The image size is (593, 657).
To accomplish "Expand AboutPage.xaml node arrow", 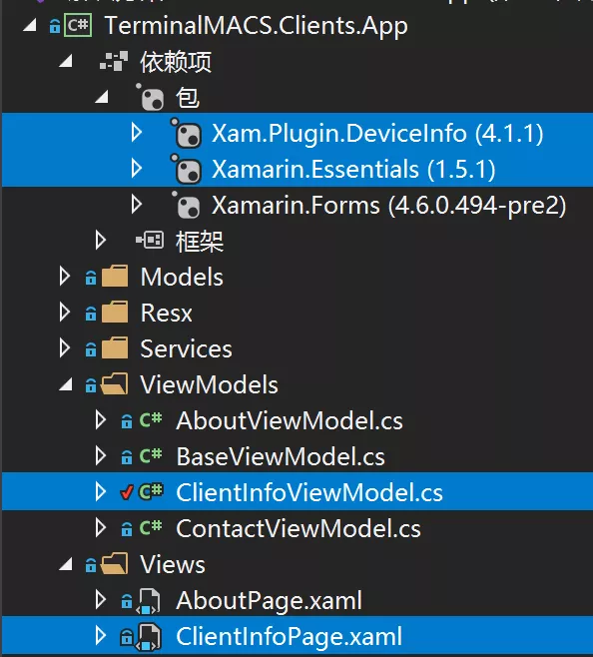I will [100, 600].
